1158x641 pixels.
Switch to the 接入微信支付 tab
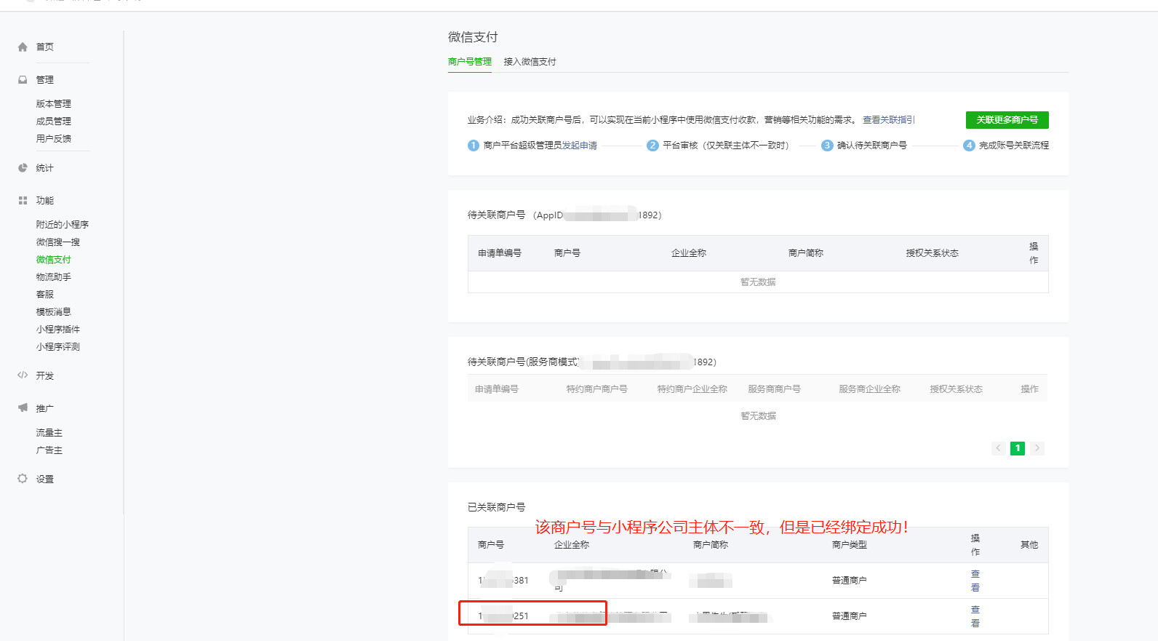(x=530, y=62)
